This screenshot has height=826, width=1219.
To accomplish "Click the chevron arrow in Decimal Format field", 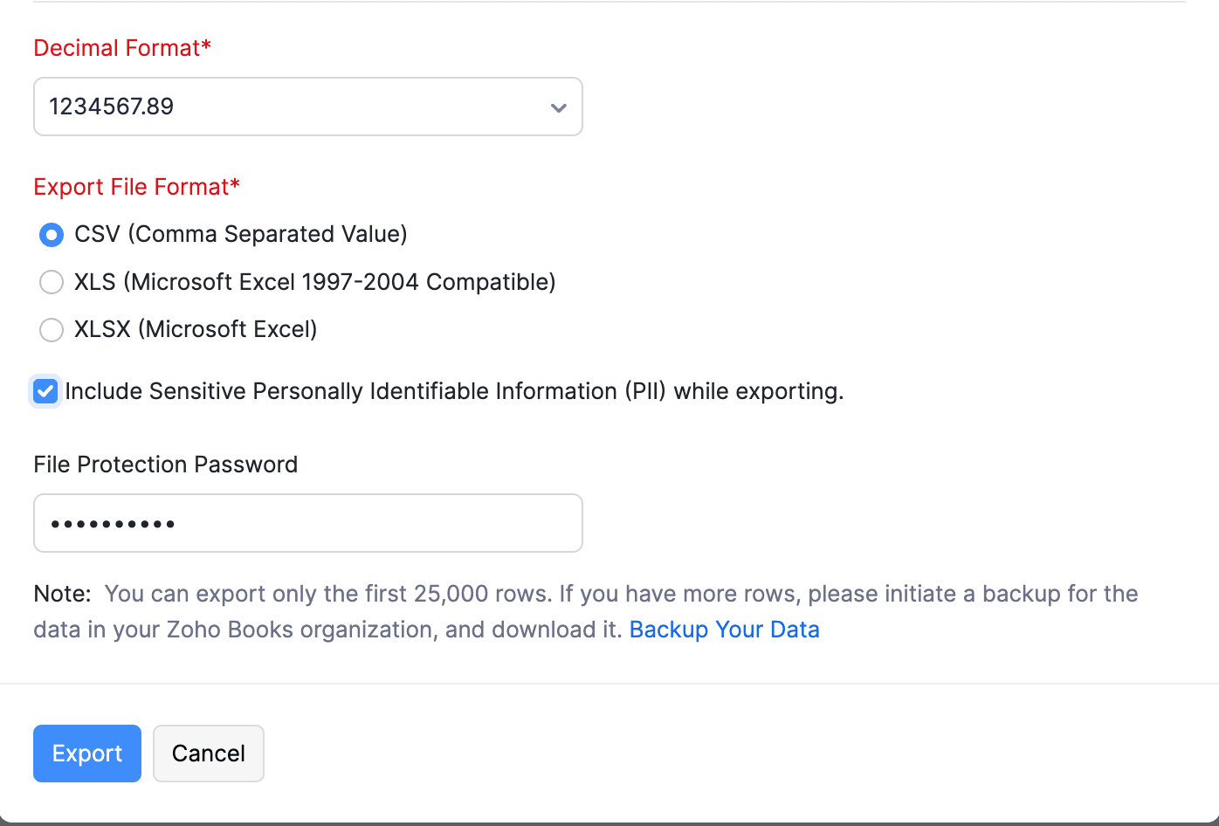I will click(558, 107).
